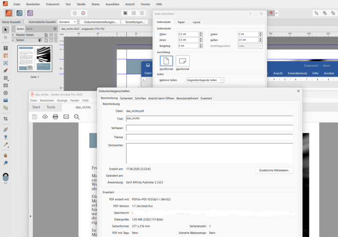
Task: Click the Stichwörter text area
Action: coord(209,153)
